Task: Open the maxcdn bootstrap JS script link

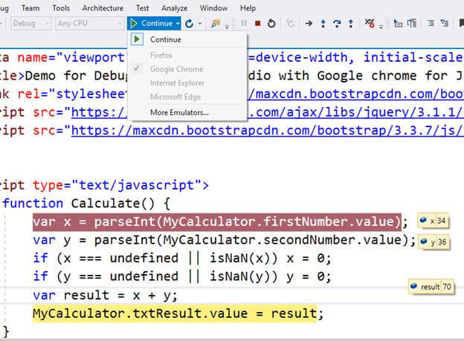Action: 268,131
